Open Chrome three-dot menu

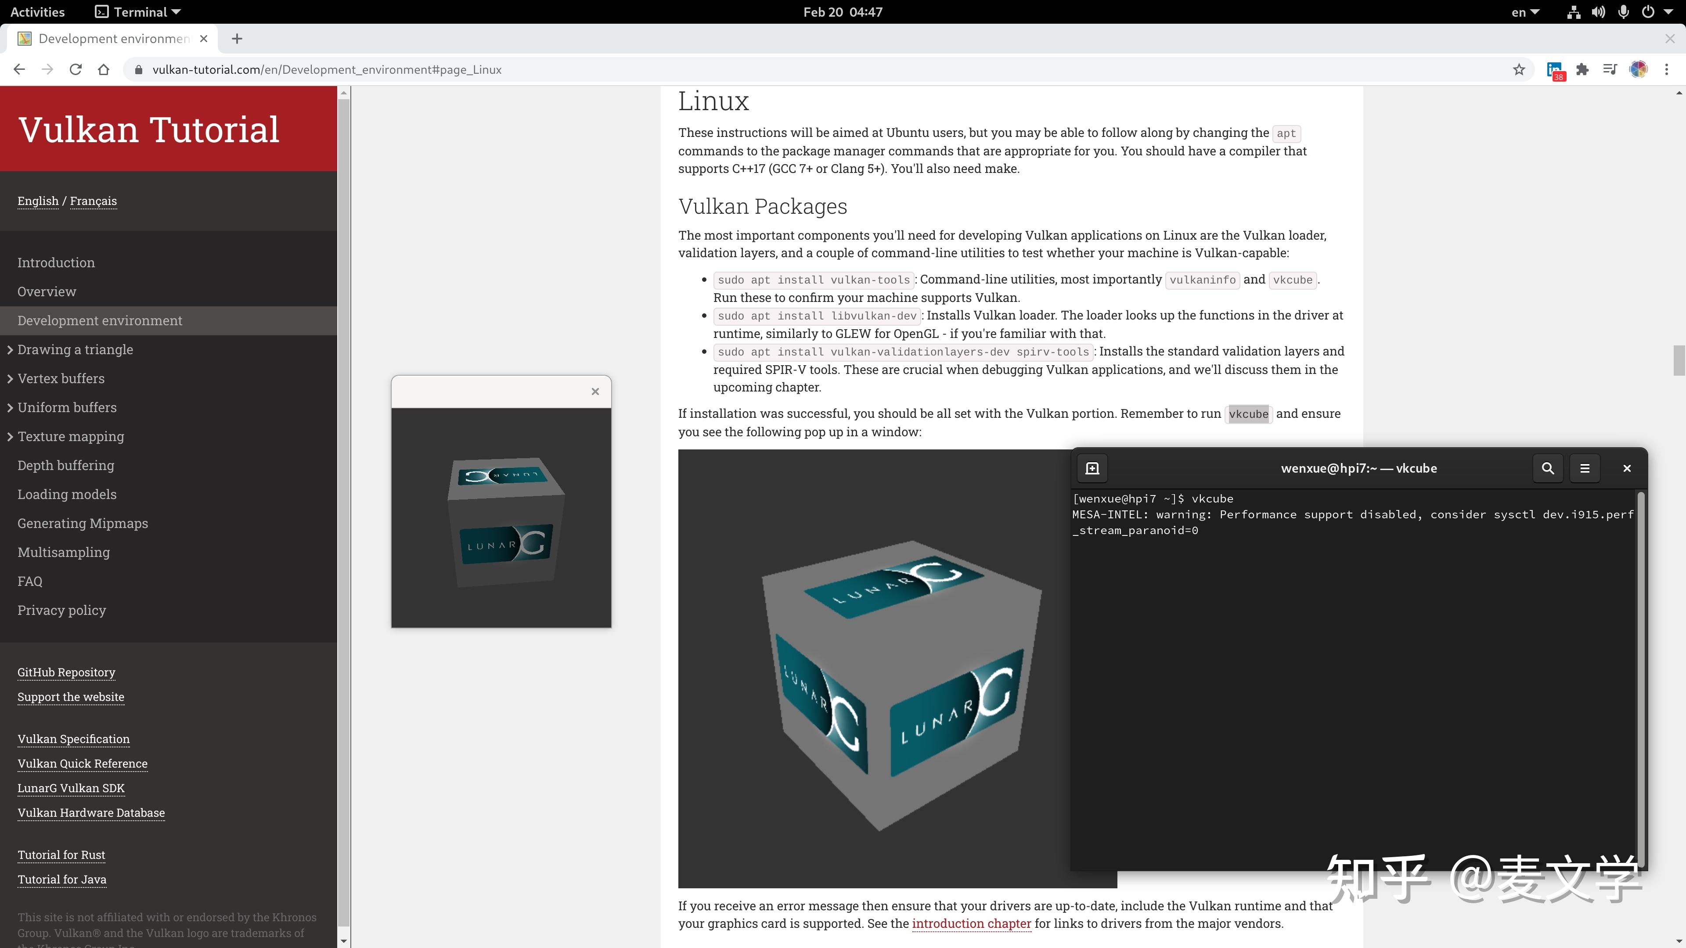click(1666, 69)
